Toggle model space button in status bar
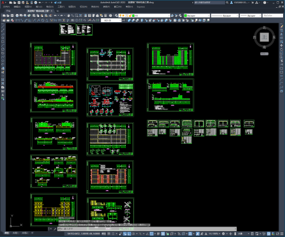This screenshot has height=237, width=285. click(104, 234)
